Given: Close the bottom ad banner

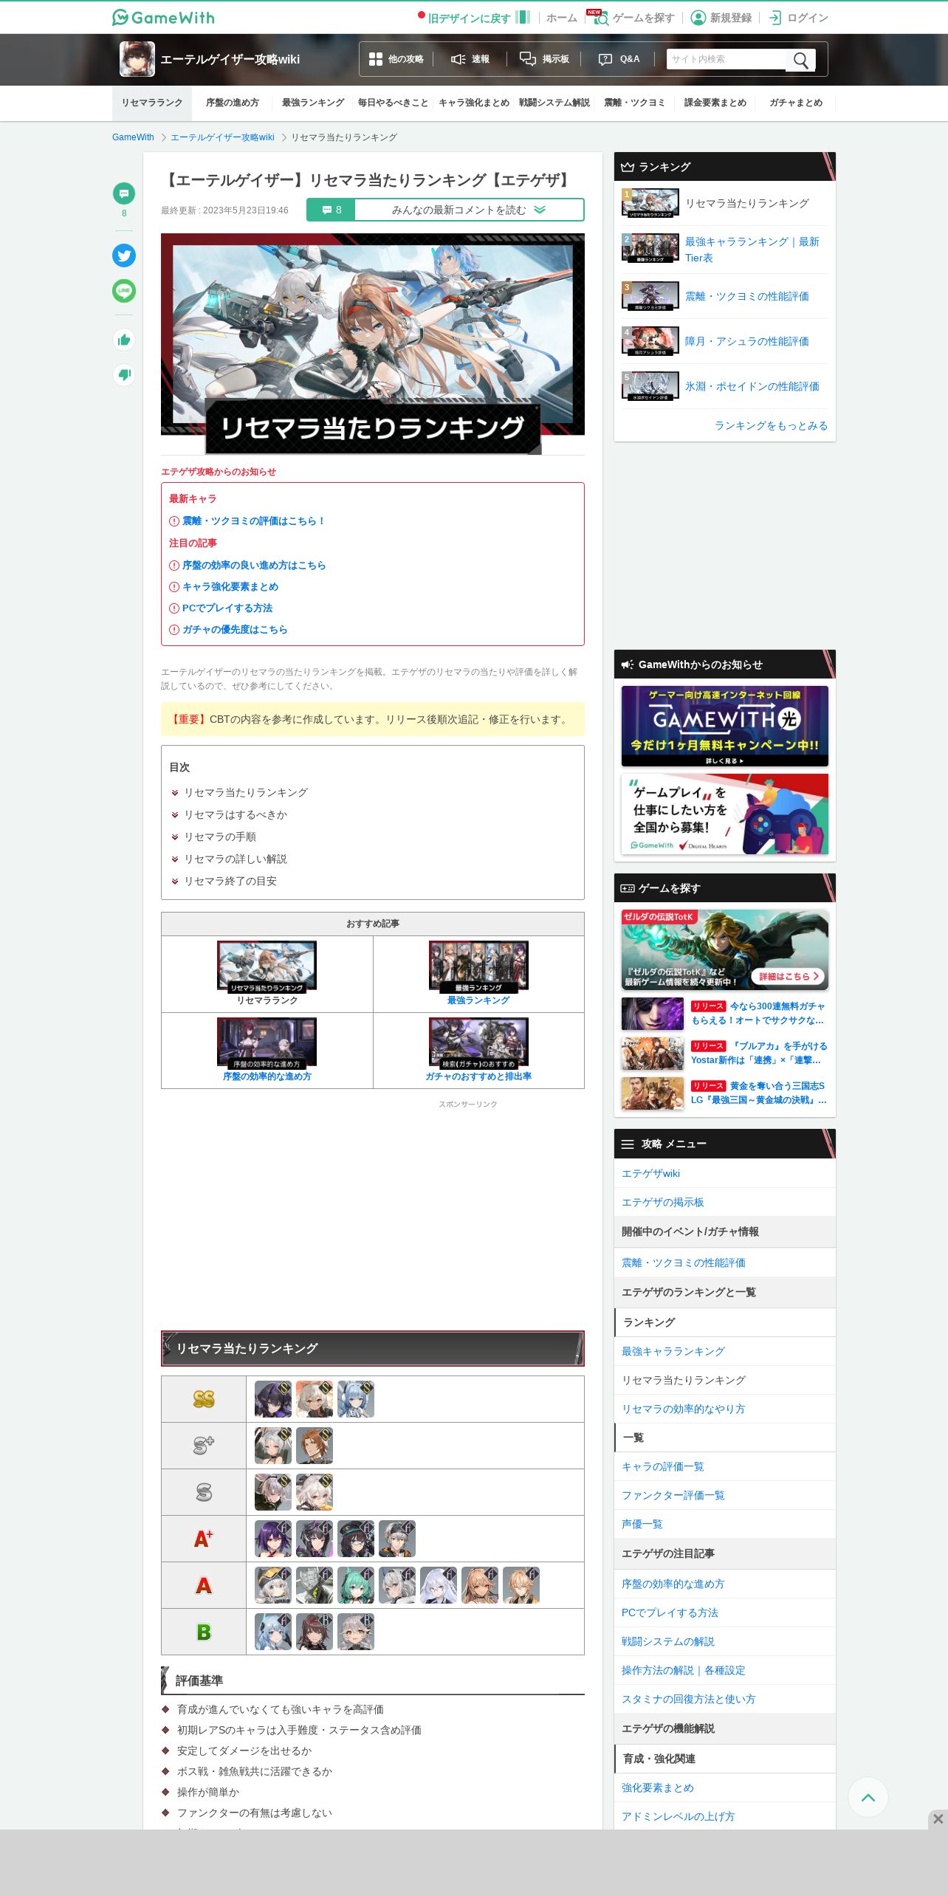Looking at the screenshot, I should tap(938, 1818).
